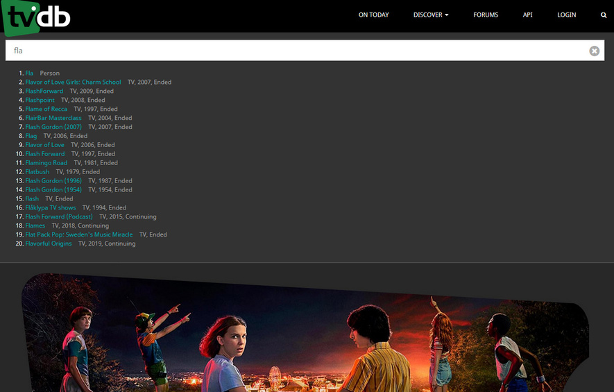Click the TVDB logo

click(x=36, y=17)
